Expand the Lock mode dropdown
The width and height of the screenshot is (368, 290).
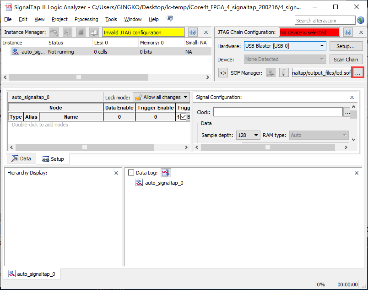(x=161, y=97)
